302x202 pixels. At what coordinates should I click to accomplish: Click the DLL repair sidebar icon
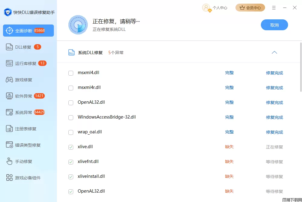coord(9,47)
